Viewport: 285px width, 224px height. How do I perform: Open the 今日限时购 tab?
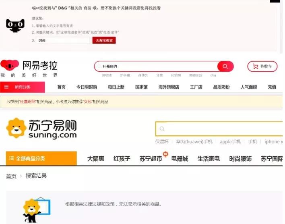tap(87, 87)
